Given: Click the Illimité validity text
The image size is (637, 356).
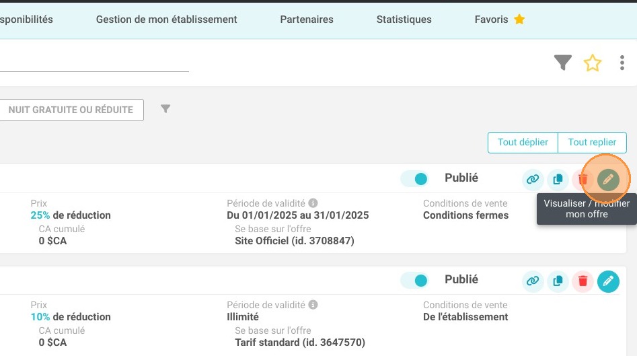Looking at the screenshot, I should (243, 316).
